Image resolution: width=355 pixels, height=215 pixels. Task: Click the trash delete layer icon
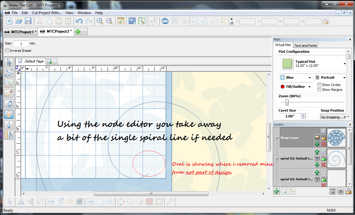(333, 191)
